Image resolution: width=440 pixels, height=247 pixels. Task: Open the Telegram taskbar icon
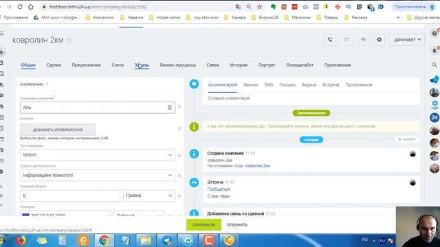pyautogui.click(x=166, y=240)
